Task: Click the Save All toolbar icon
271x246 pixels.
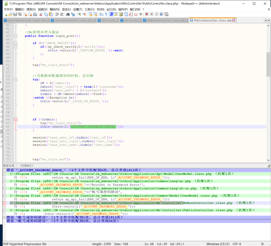Action: (20, 14)
